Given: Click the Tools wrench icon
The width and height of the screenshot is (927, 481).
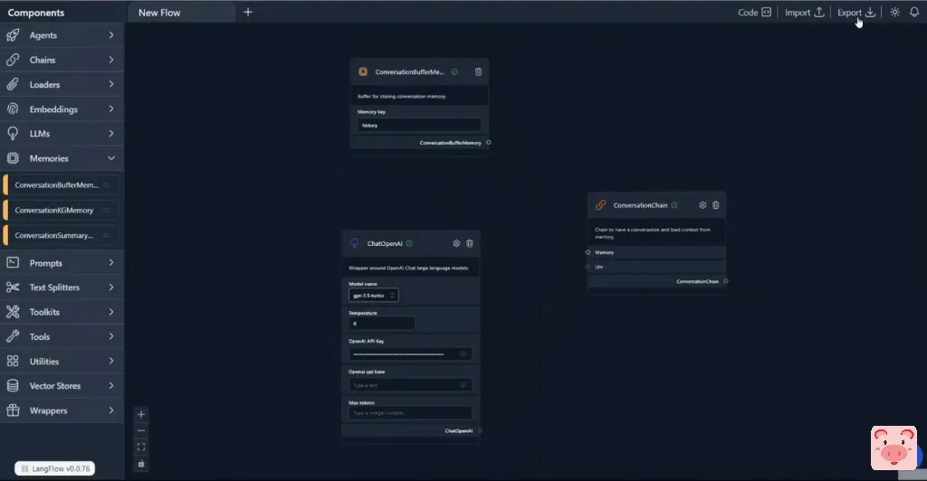Looking at the screenshot, I should (x=13, y=336).
